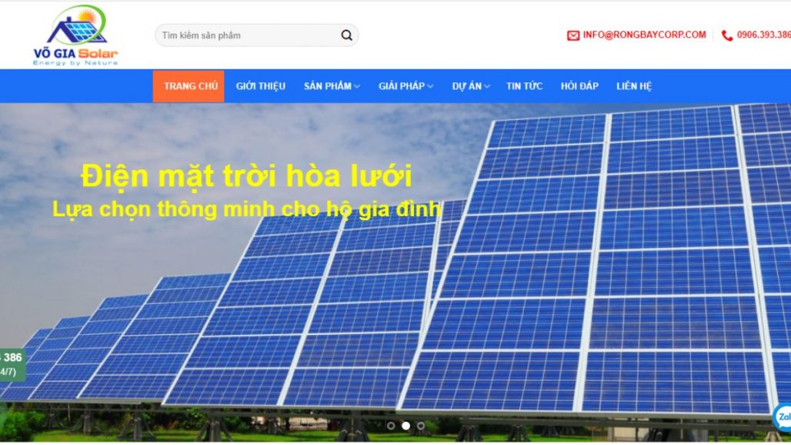The width and height of the screenshot is (791, 445).
Task: Expand the SẢN PHẨM dropdown chevron
Action: 357,87
